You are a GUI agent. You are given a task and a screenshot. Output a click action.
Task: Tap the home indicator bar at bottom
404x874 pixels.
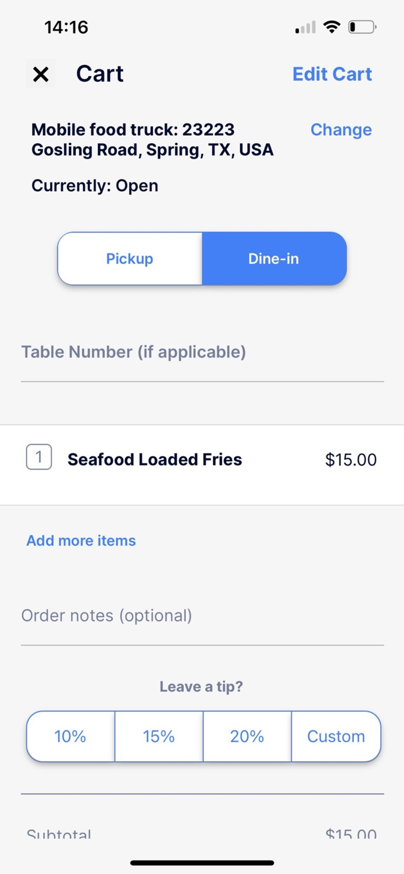click(x=202, y=862)
